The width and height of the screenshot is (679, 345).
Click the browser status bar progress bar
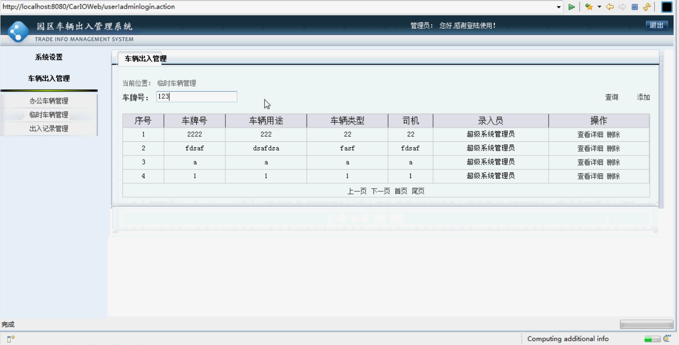(646, 325)
